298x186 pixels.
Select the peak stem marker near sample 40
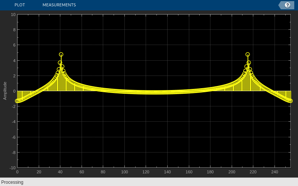coord(61,54)
